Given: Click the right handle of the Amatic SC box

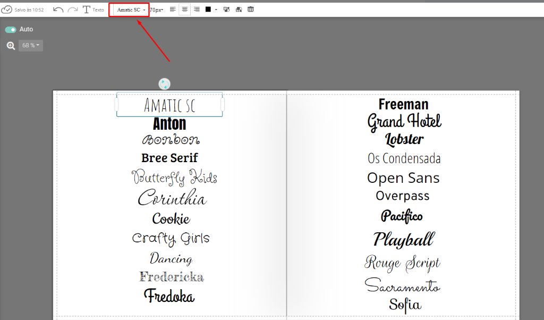Looking at the screenshot, I should [x=223, y=105].
